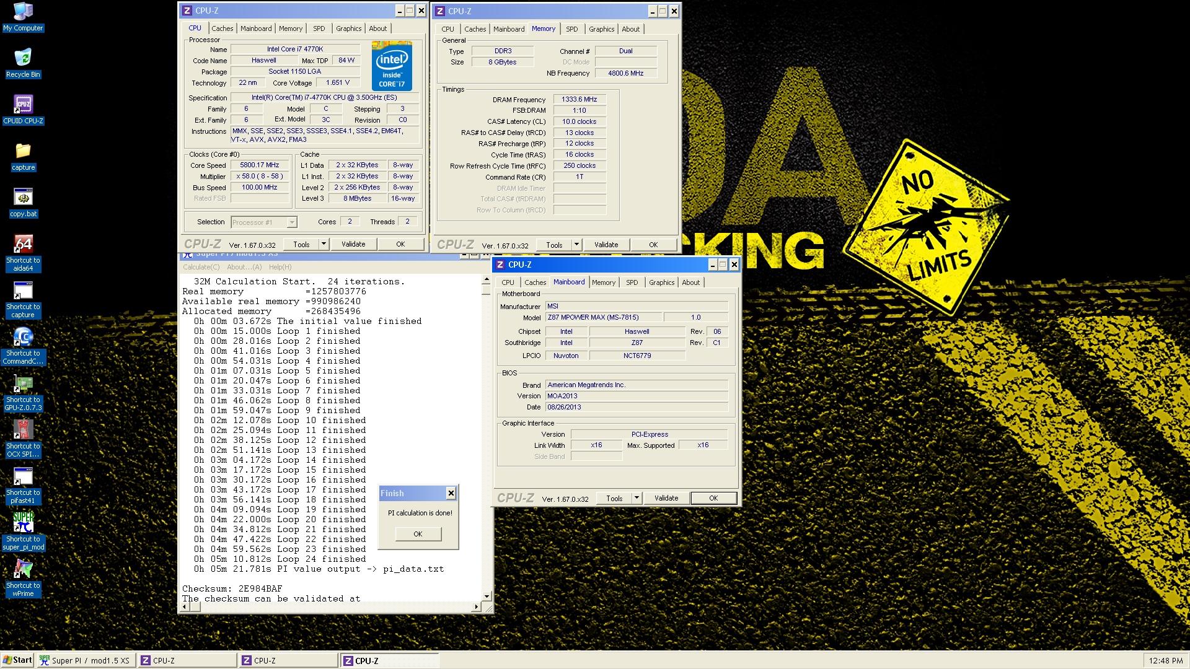Click the BIOS Version MOA2013 field
Viewport: 1190px width, 669px height.
tap(637, 396)
